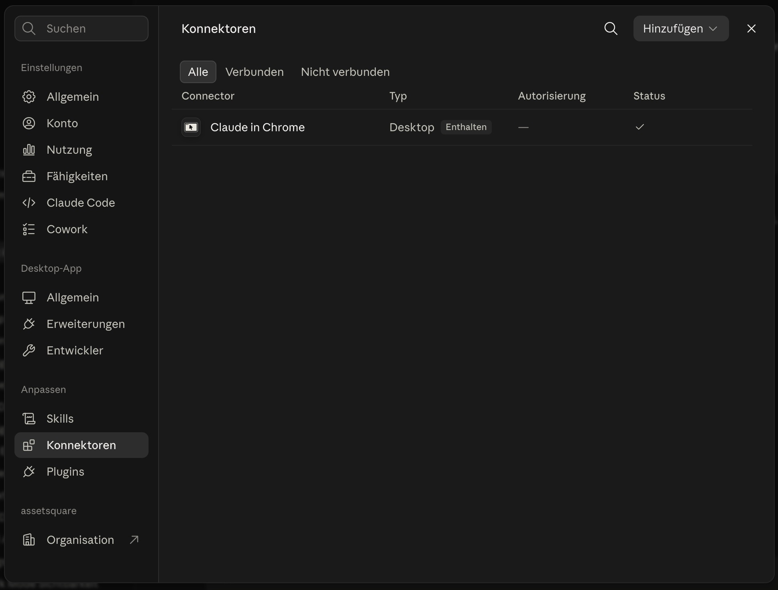Open the Plugins page
778x590 pixels.
click(x=81, y=472)
